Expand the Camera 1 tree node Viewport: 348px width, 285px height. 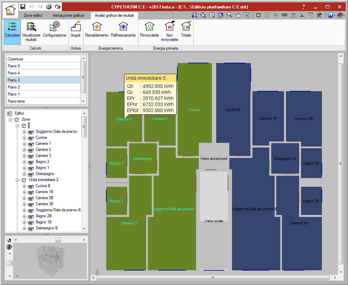pos(24,144)
